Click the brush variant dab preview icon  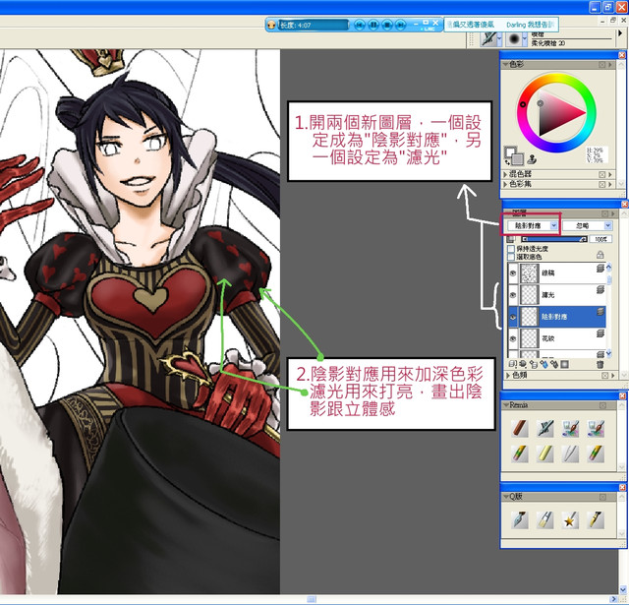click(514, 39)
